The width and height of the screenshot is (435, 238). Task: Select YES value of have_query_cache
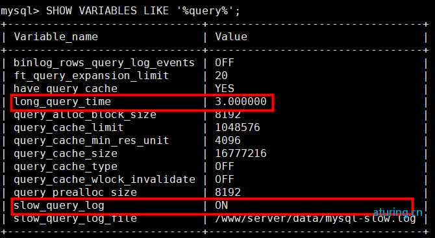225,88
